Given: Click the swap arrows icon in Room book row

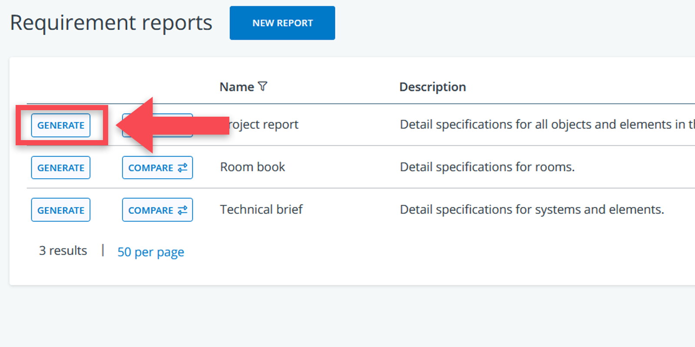Looking at the screenshot, I should 183,167.
